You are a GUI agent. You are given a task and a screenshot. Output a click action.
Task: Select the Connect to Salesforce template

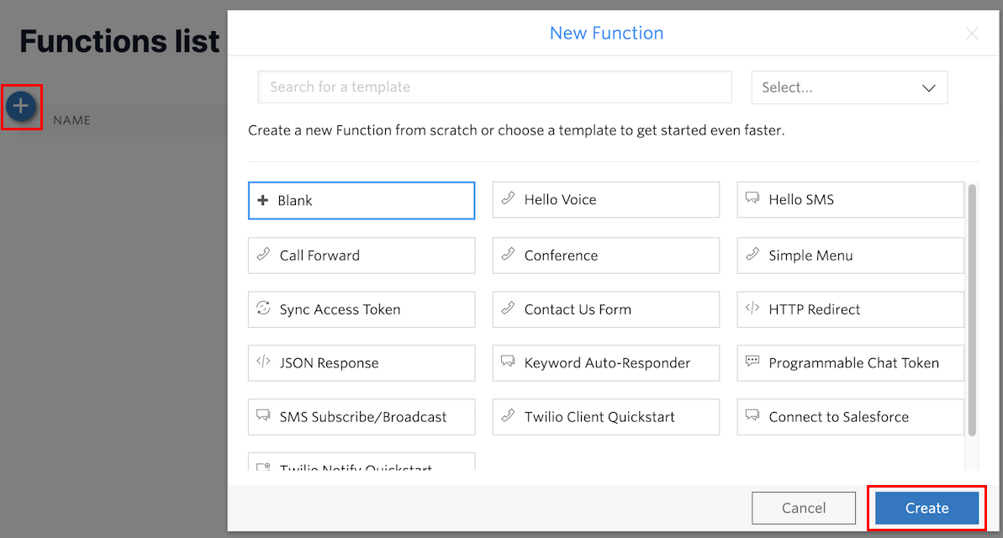[x=850, y=416]
